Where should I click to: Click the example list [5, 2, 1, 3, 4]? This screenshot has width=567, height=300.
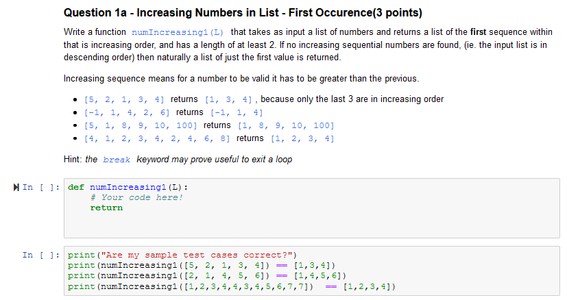(x=124, y=99)
